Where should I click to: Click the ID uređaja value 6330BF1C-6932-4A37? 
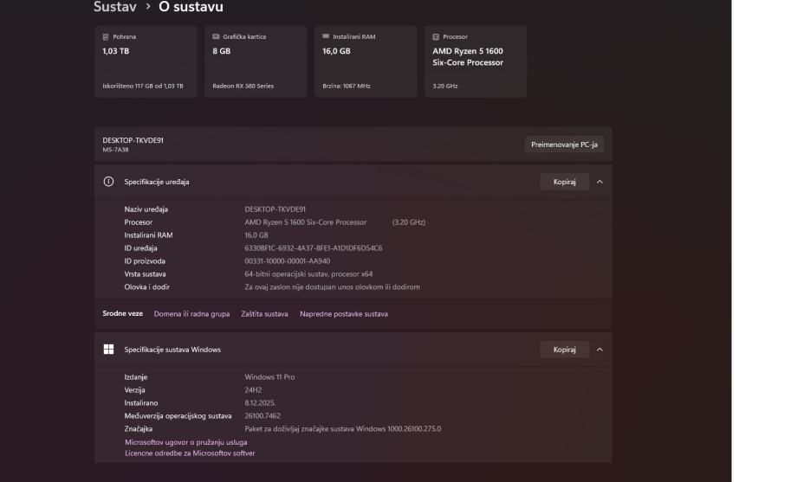click(313, 247)
